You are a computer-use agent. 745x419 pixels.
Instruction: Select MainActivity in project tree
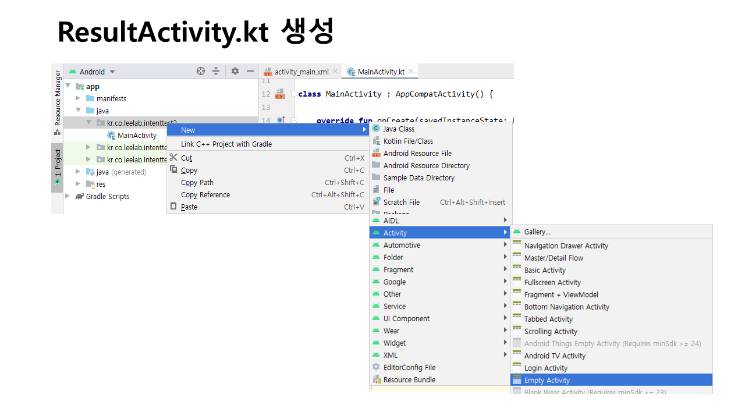click(x=137, y=135)
